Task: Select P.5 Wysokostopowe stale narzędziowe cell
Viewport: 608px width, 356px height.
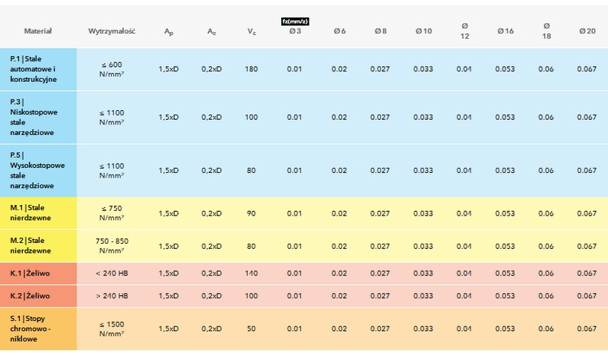Action: tap(38, 170)
